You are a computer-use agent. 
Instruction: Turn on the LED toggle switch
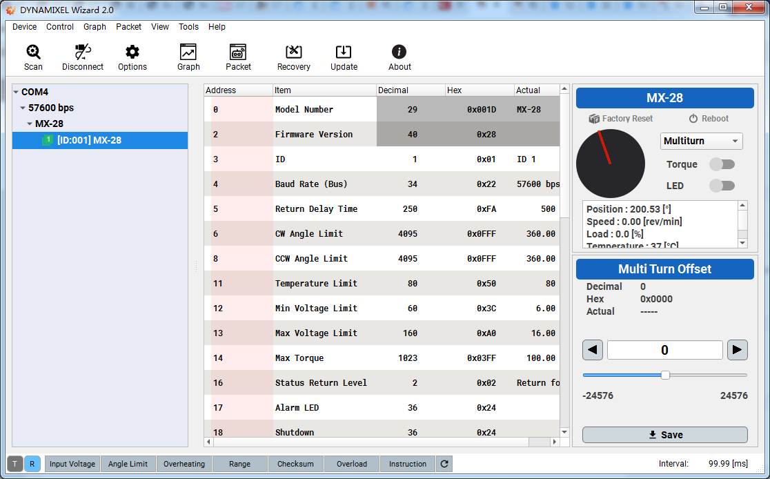[722, 186]
